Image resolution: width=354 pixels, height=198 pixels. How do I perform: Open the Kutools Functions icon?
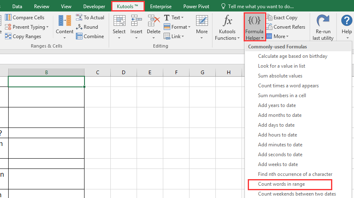227,21
